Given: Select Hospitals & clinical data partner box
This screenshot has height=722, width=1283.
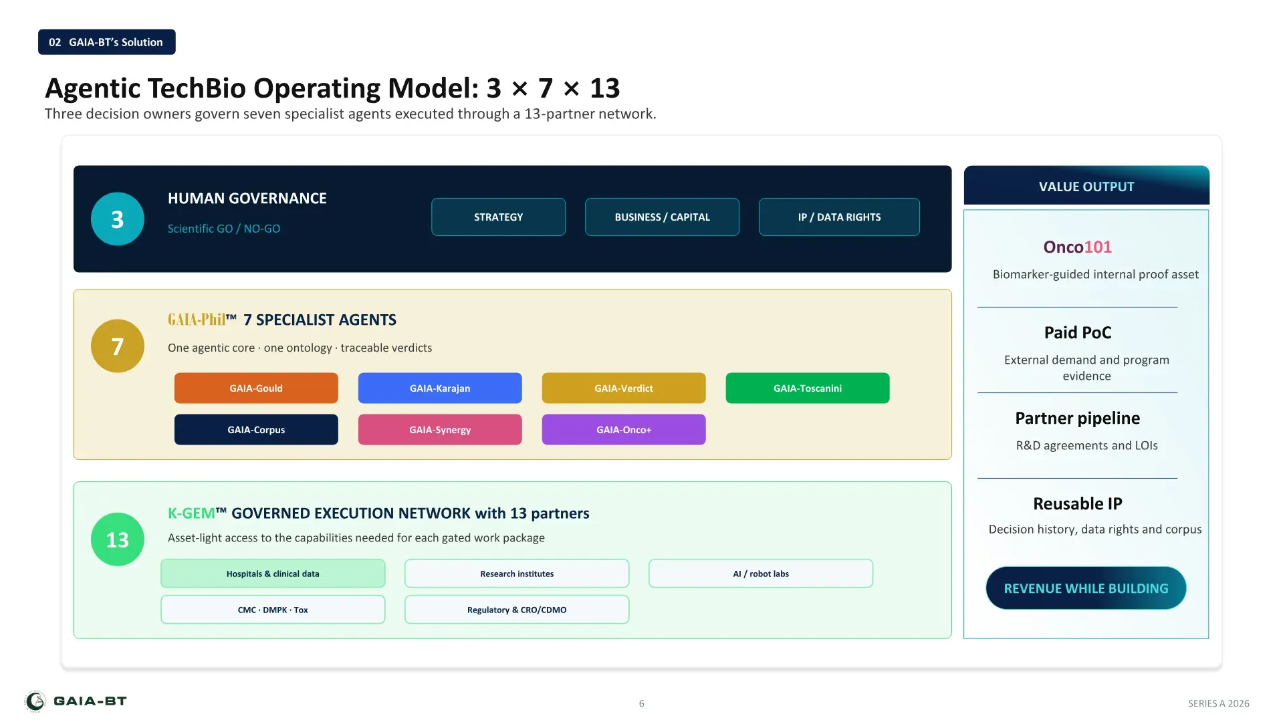Looking at the screenshot, I should click(273, 574).
